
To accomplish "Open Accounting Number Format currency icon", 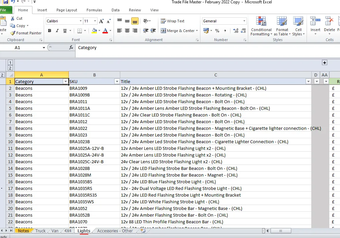I will coord(206,31).
